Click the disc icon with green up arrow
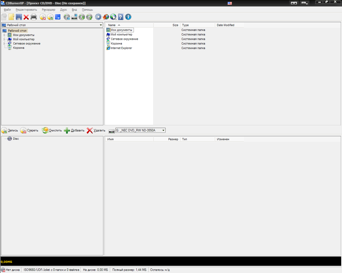Viewport: 342px width, 273px height. tap(89, 17)
